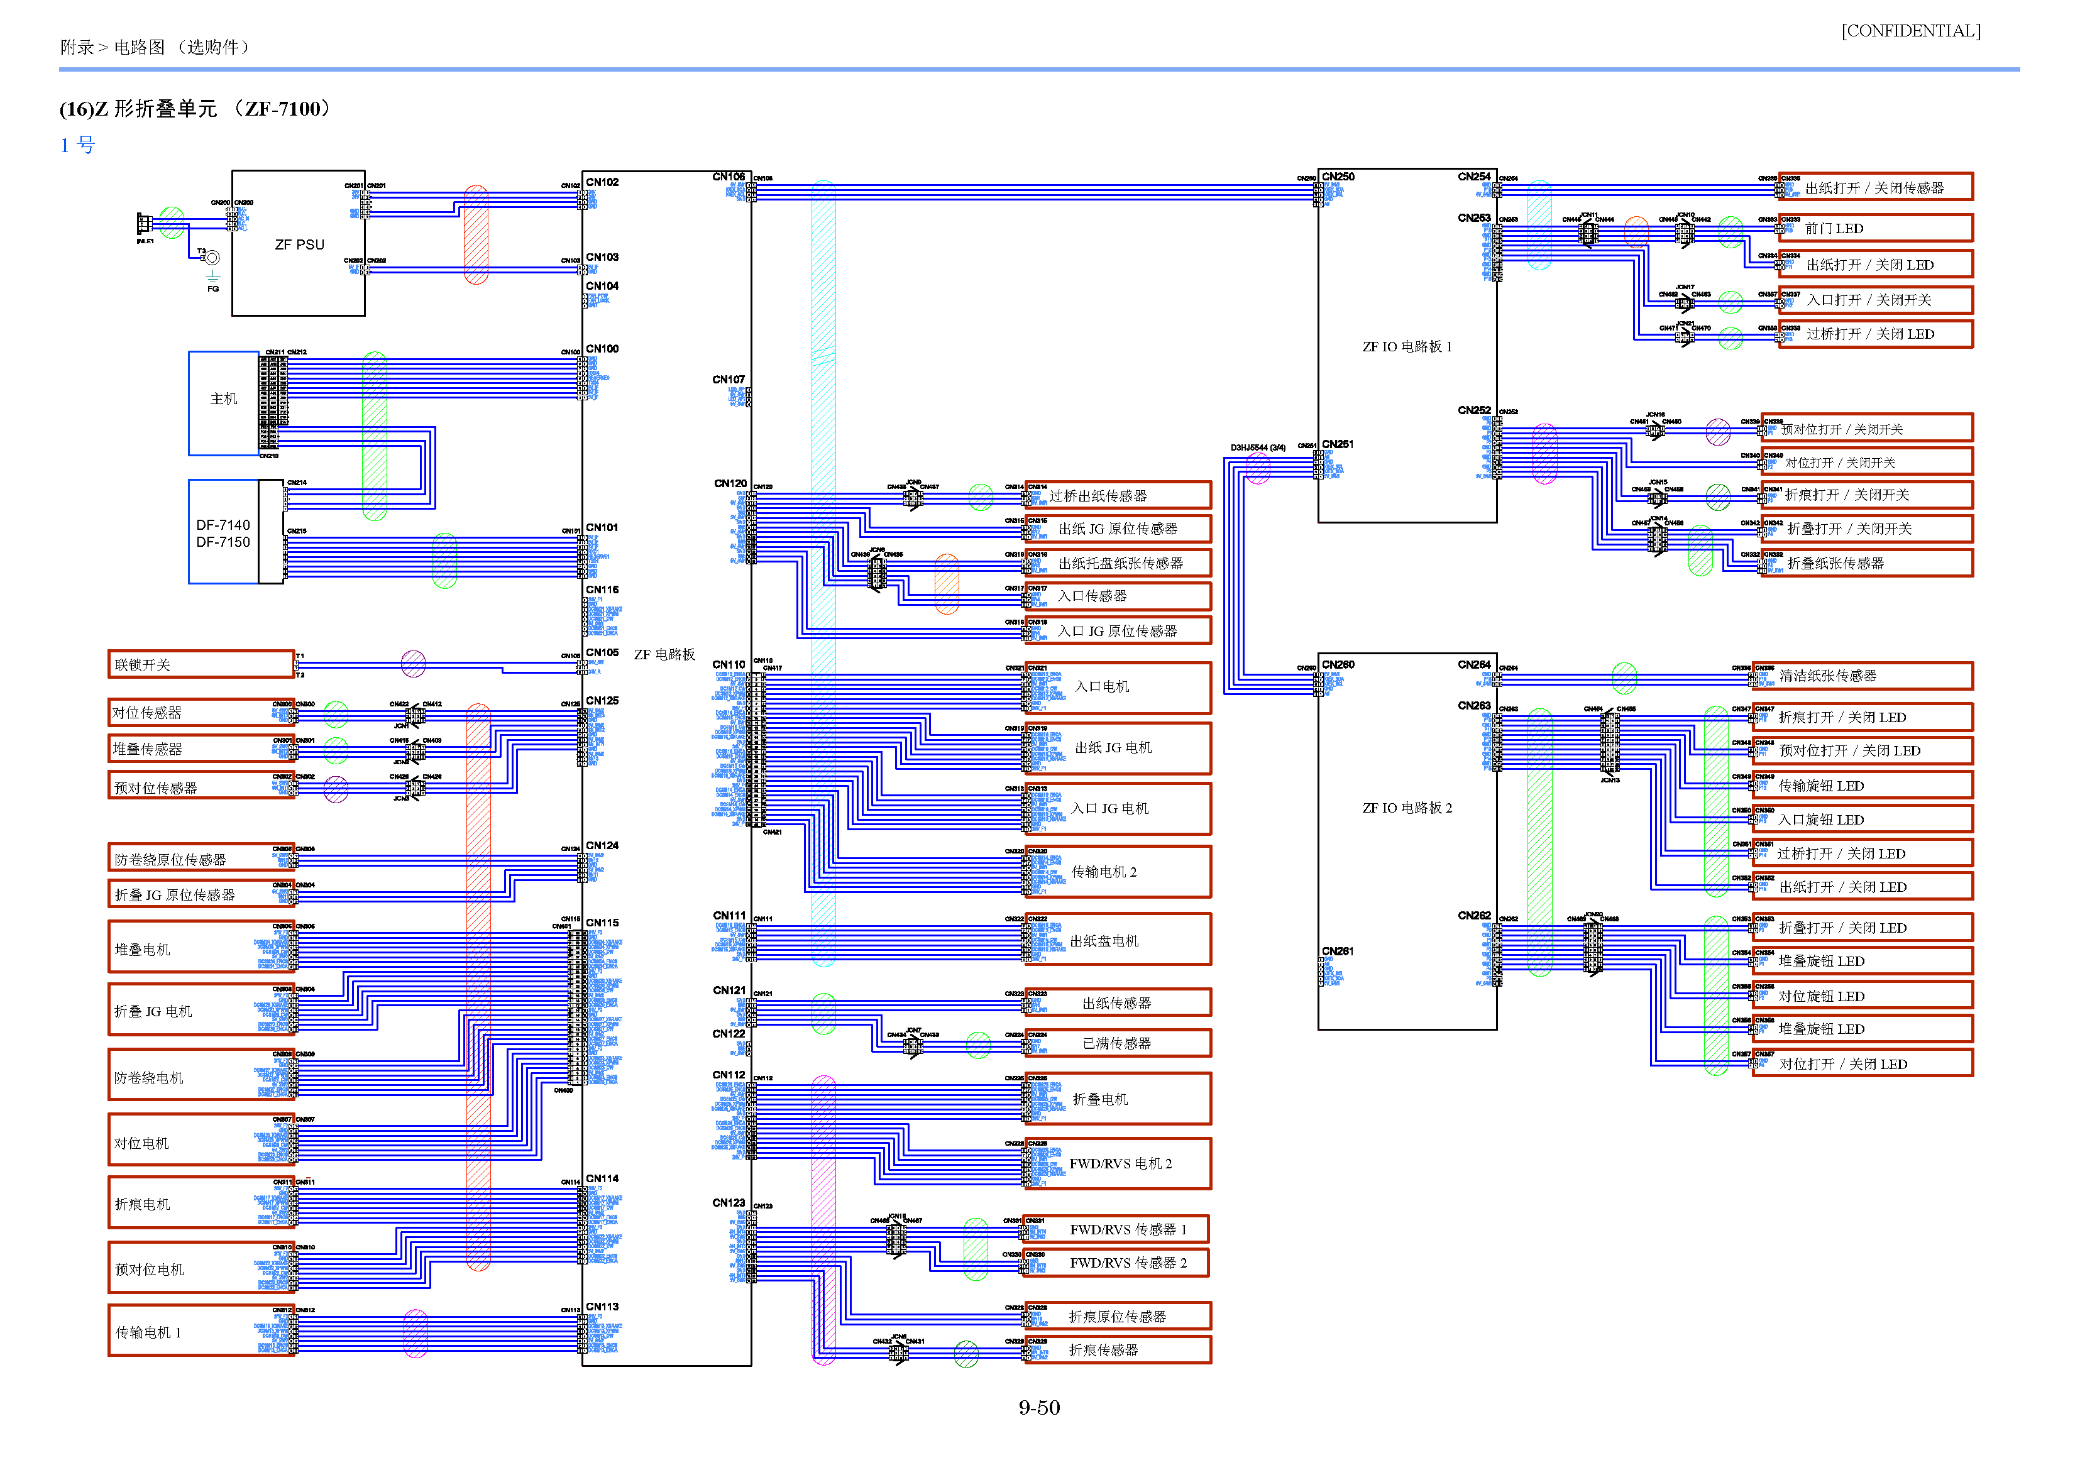Select the 过桥出纸传感器 box
Screen dimensions: 2080x1470
pos(1118,495)
